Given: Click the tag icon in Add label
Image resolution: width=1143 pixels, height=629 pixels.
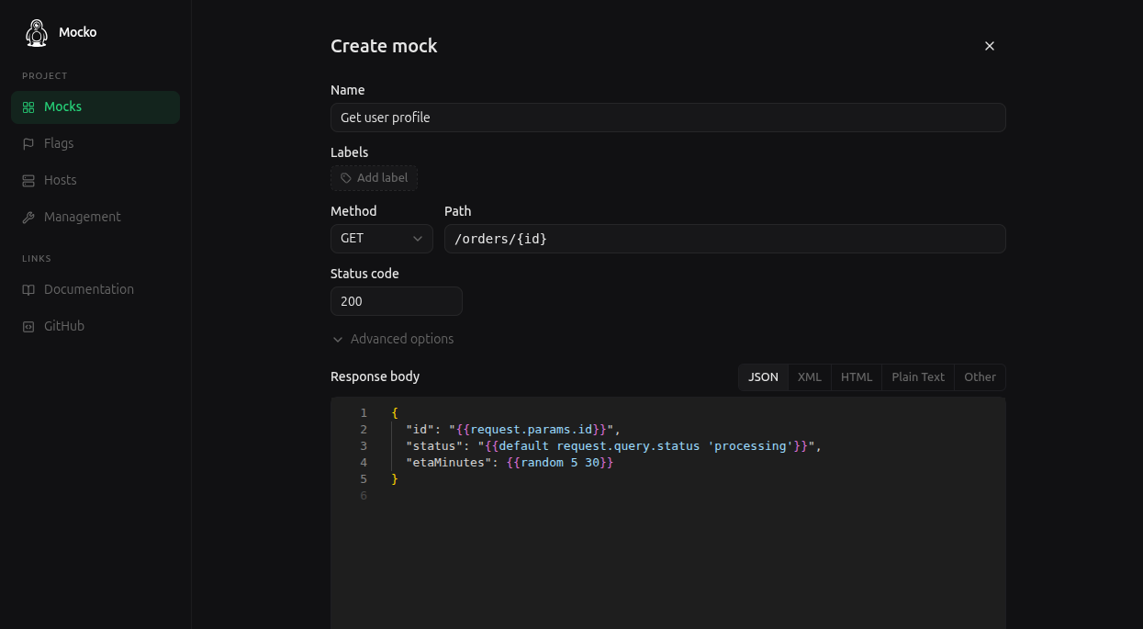Looking at the screenshot, I should tap(346, 178).
